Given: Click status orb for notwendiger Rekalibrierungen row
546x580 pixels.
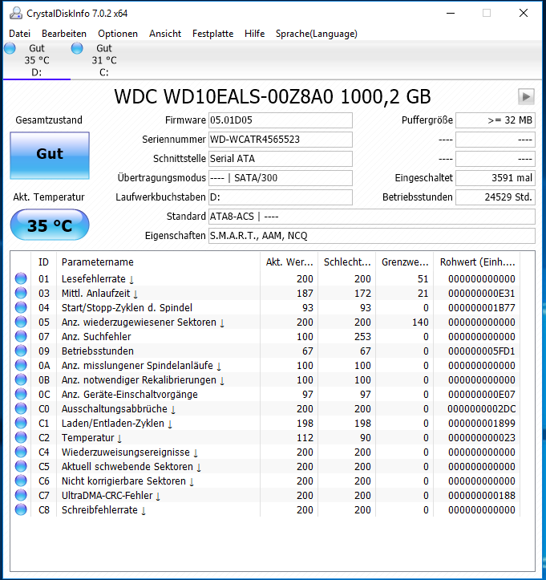Looking at the screenshot, I should [21, 379].
